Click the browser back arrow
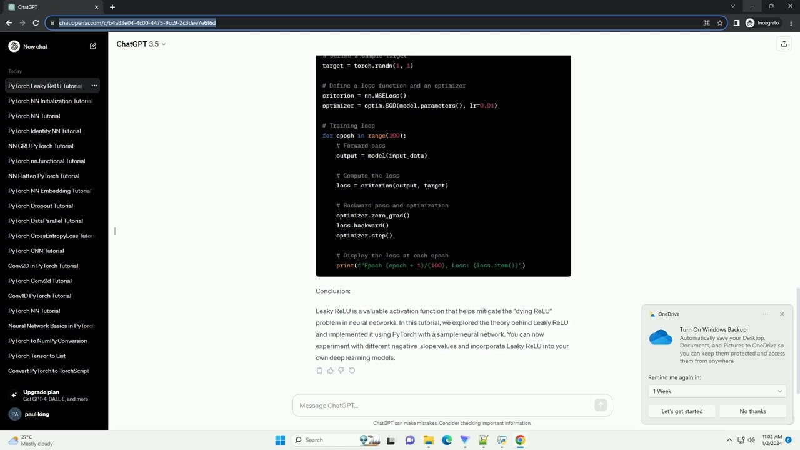This screenshot has height=450, width=800. coord(9,23)
